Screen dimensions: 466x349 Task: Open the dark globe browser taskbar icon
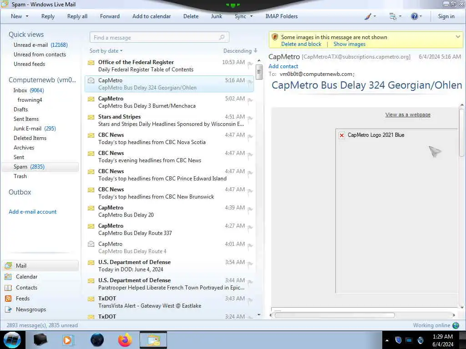(x=97, y=340)
